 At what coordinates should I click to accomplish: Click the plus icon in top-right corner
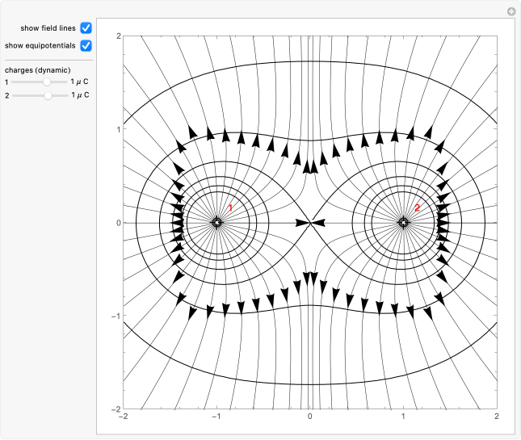pyautogui.click(x=510, y=11)
